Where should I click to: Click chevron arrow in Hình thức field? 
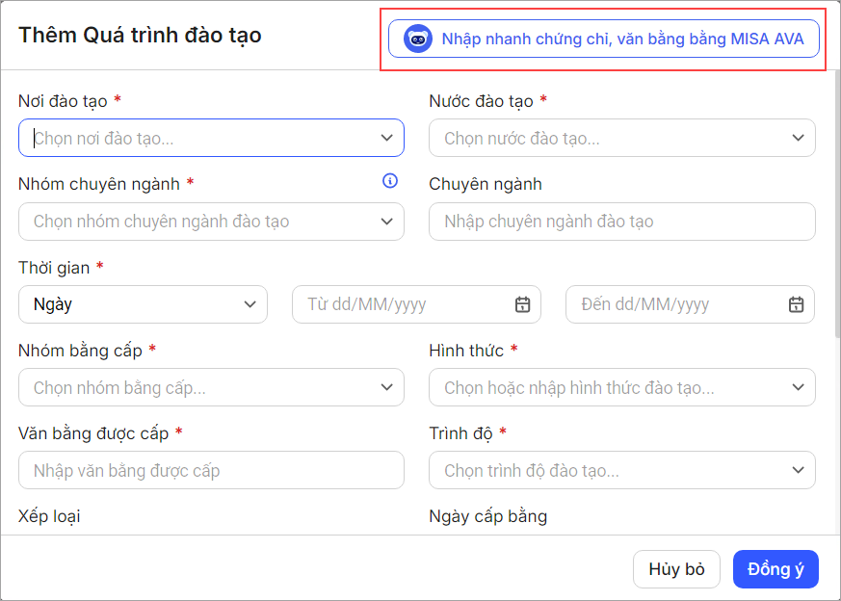(x=798, y=387)
